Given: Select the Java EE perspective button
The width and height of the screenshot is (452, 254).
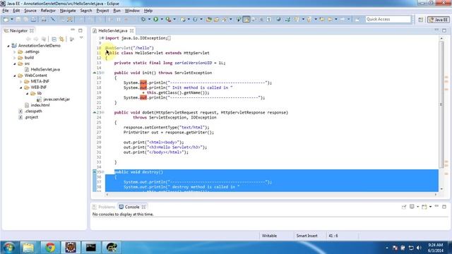Looking at the screenshot, I should 438,20.
